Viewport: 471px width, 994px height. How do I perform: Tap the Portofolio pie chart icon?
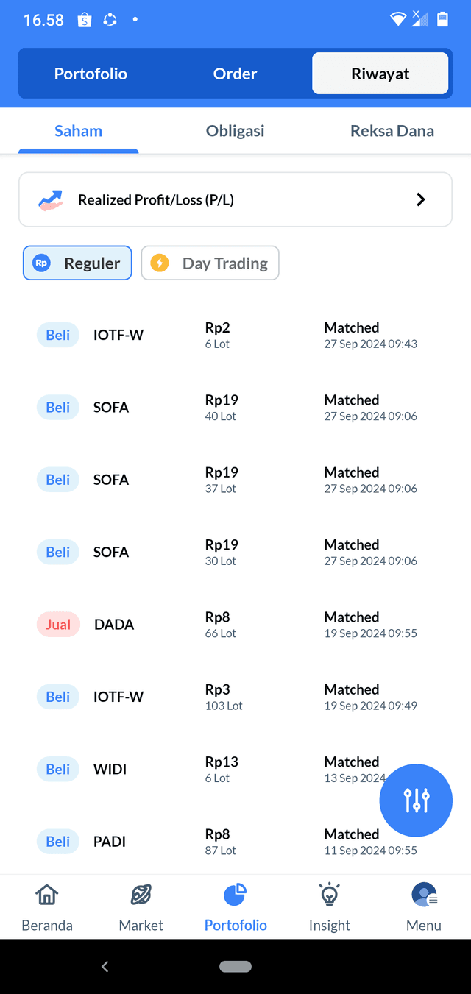click(235, 895)
